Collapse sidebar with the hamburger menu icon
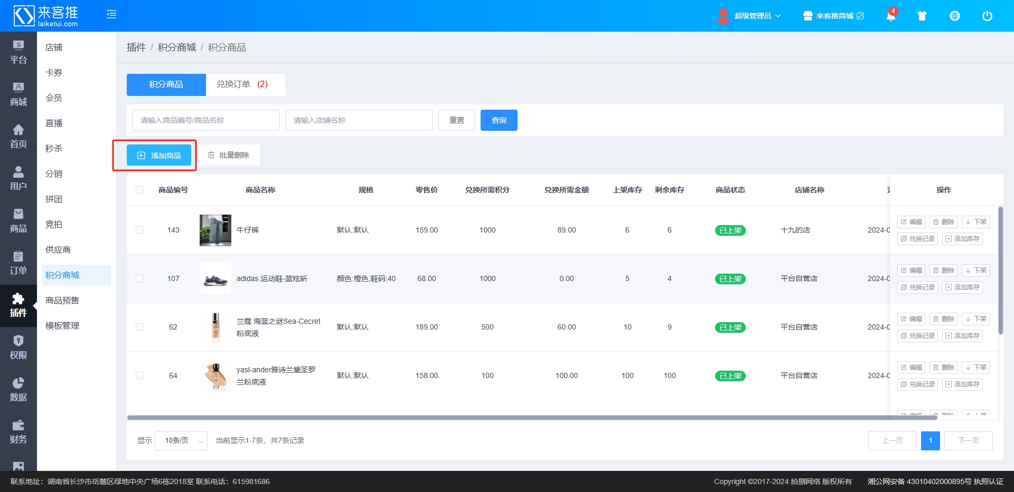The width and height of the screenshot is (1014, 492). point(111,15)
